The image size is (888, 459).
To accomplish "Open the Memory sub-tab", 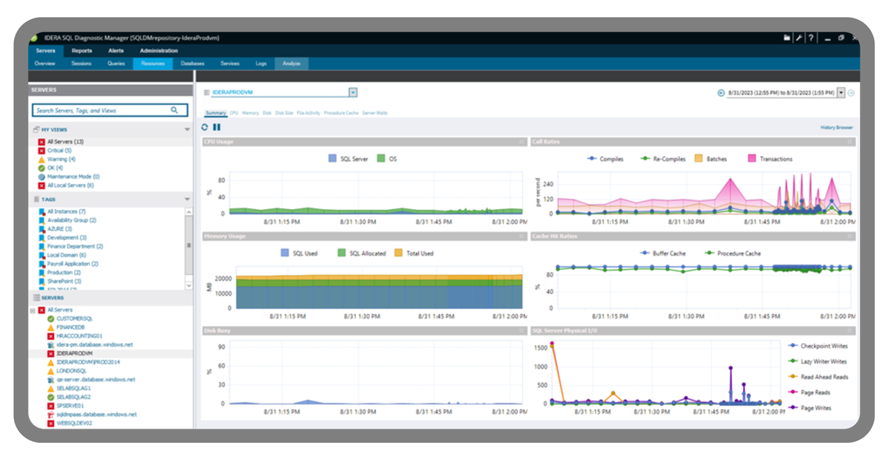I will point(251,113).
